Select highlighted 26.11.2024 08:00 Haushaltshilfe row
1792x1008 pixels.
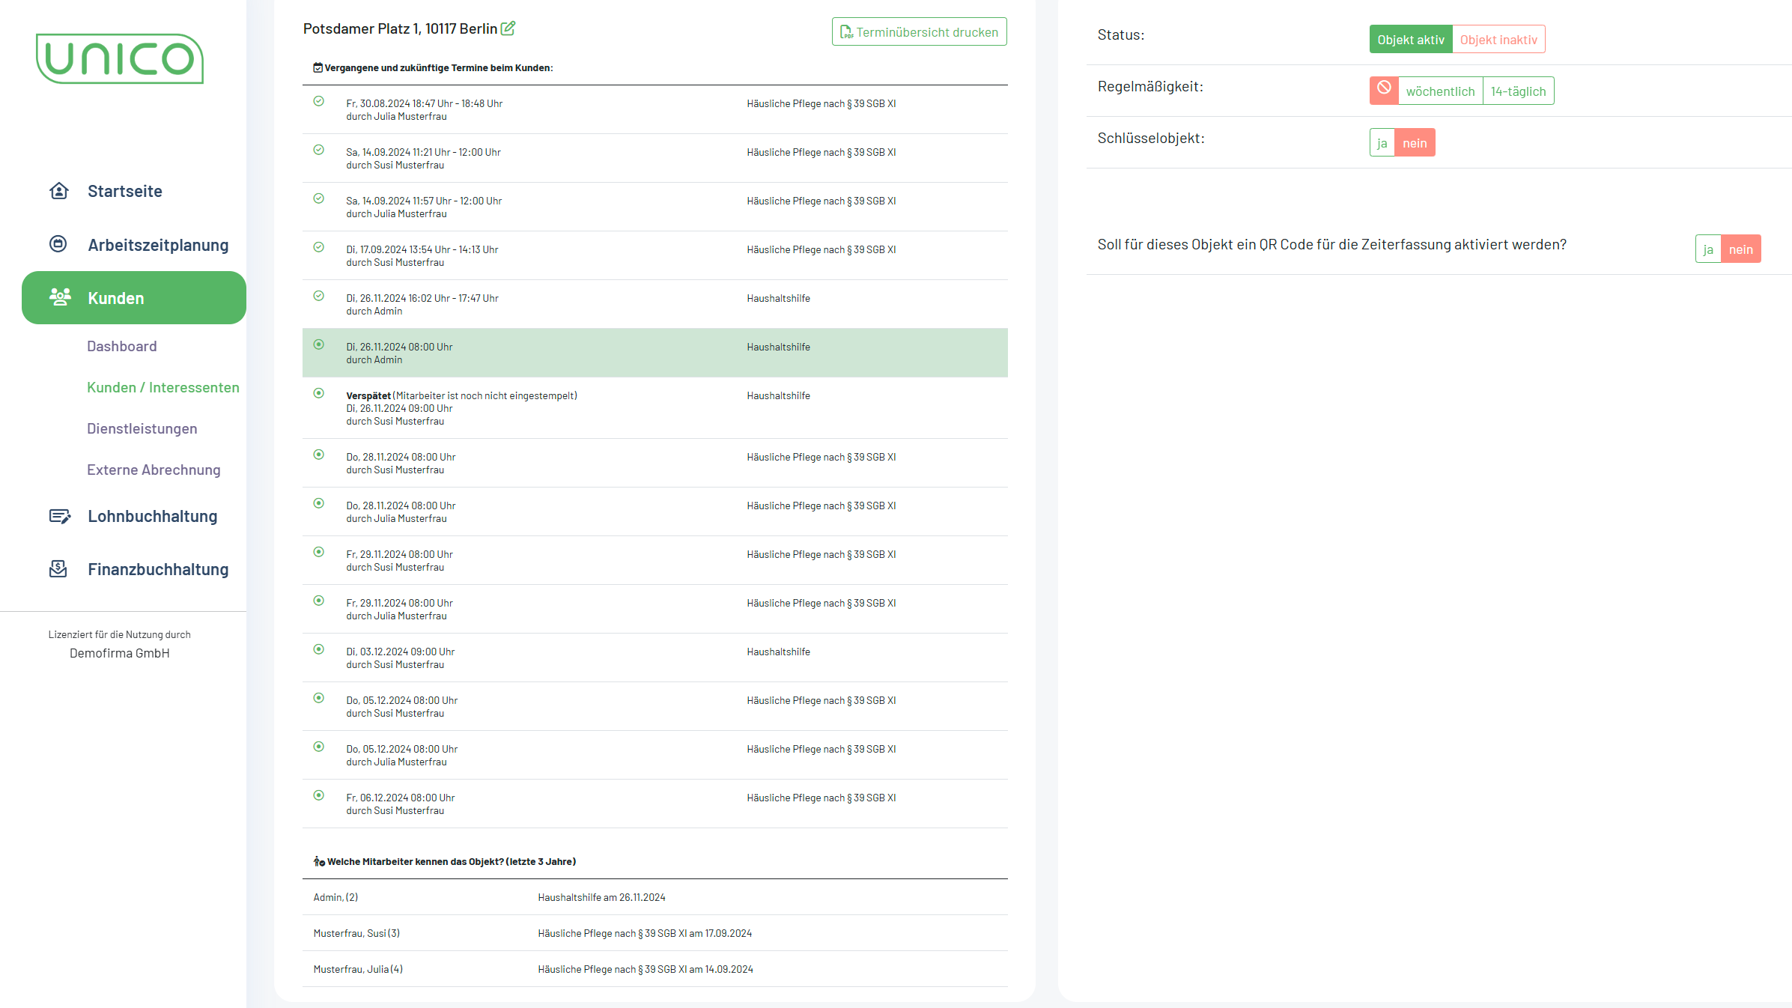click(654, 353)
